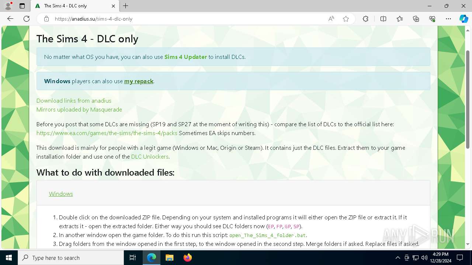The height and width of the screenshot is (265, 472).
Task: Open a new tab with plus button
Action: tap(126, 6)
